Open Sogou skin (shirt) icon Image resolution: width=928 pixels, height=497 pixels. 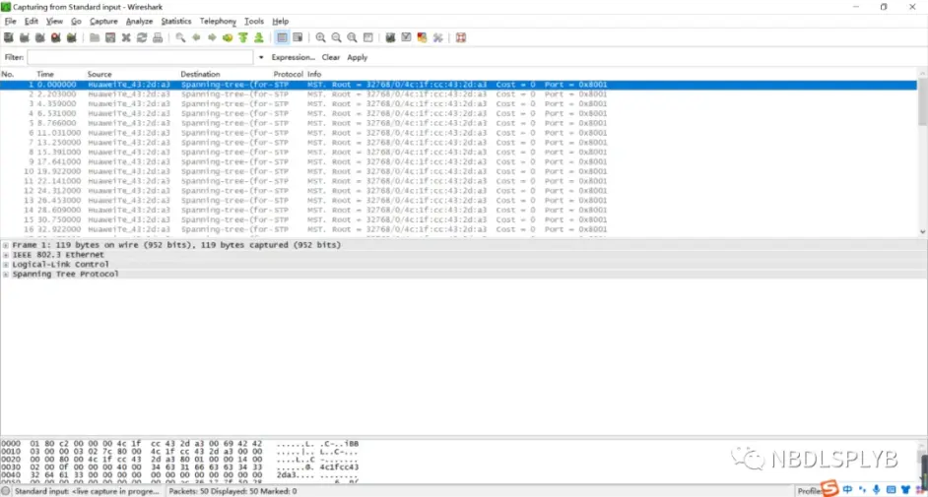pyautogui.click(x=905, y=490)
